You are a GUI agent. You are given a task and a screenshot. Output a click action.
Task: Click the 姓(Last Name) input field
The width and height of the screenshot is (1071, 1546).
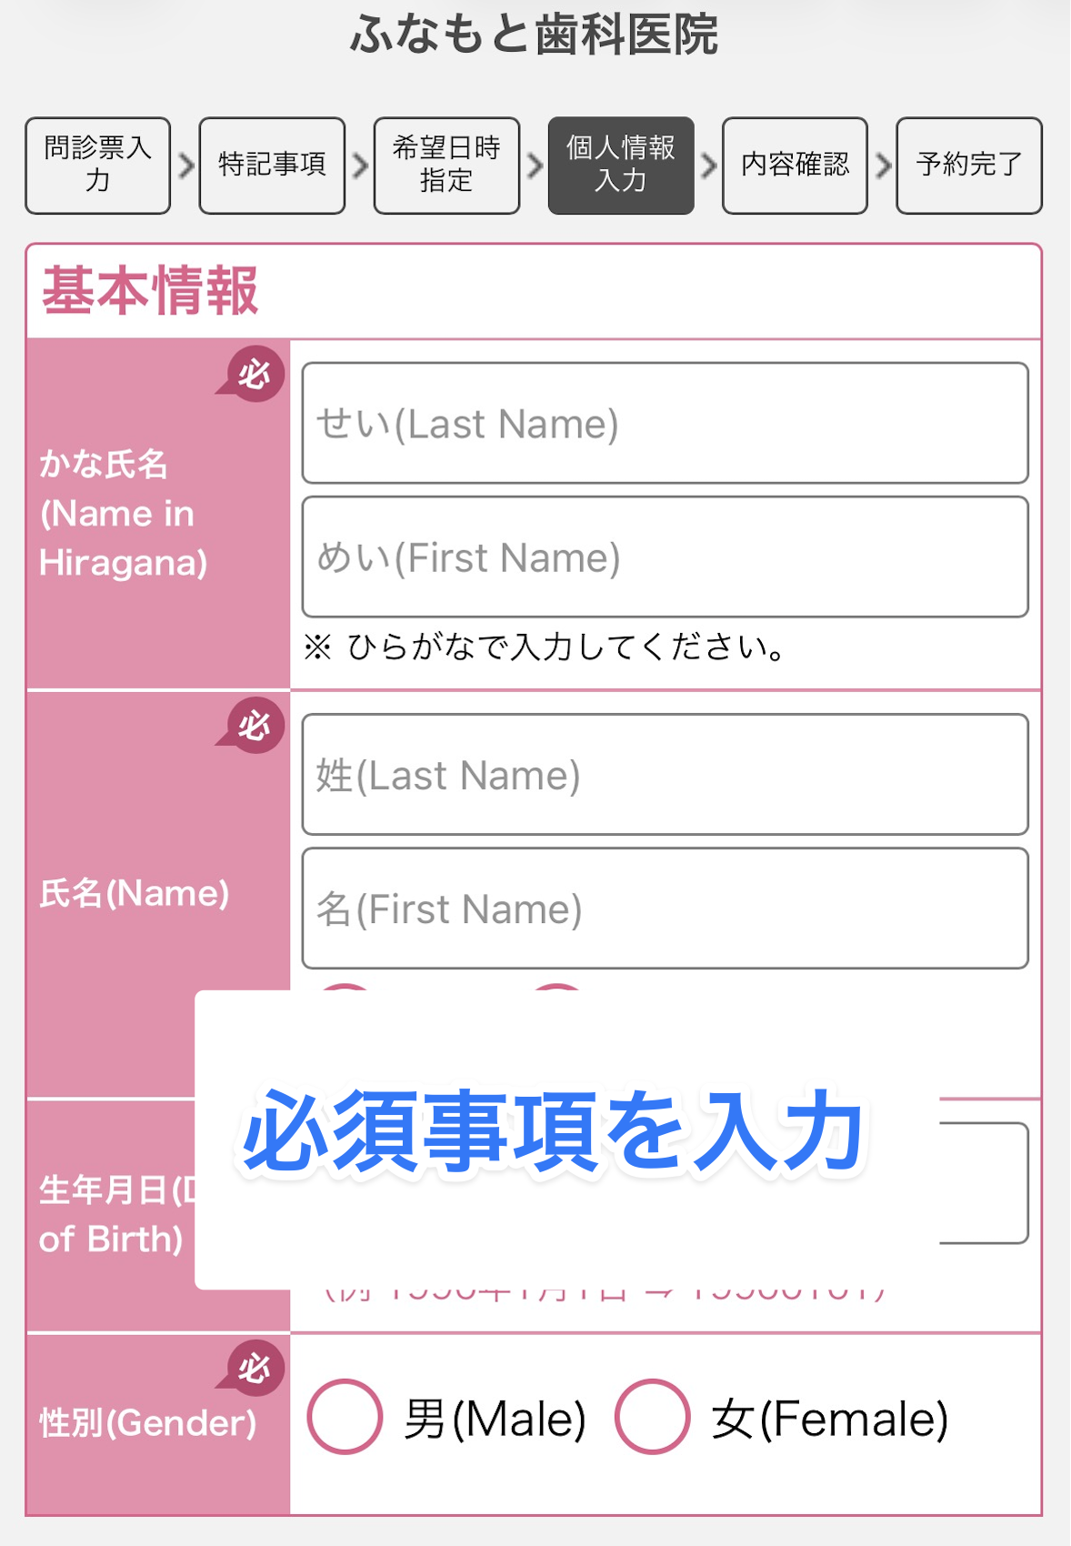point(666,775)
